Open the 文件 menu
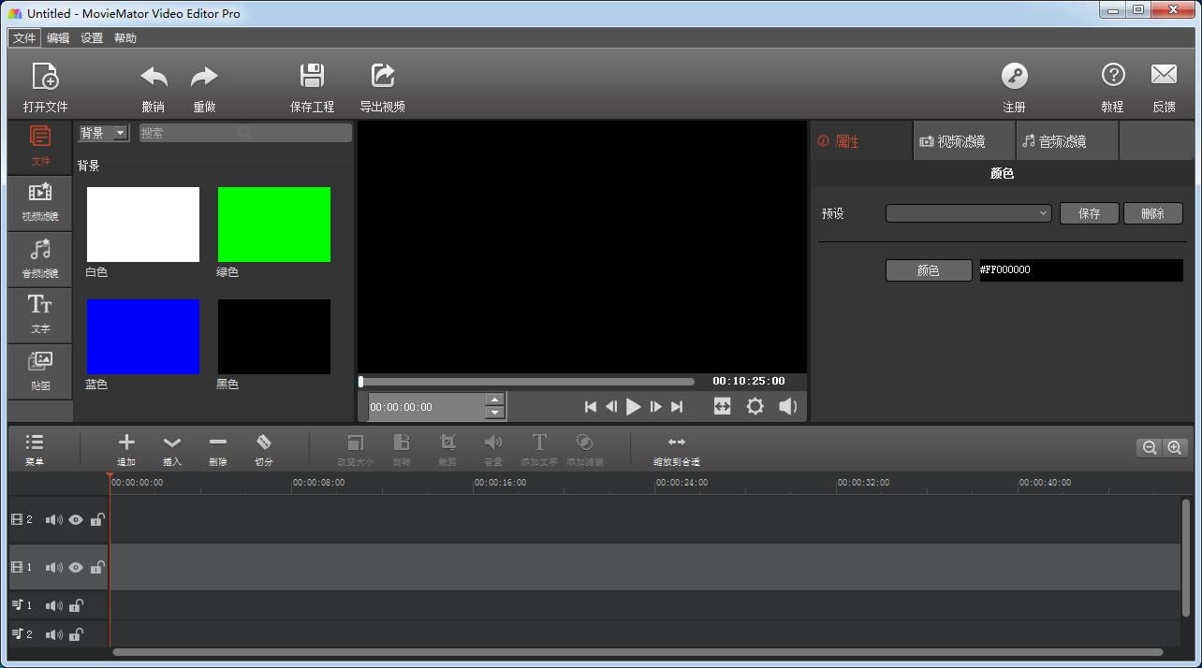This screenshot has width=1202, height=668. [24, 38]
